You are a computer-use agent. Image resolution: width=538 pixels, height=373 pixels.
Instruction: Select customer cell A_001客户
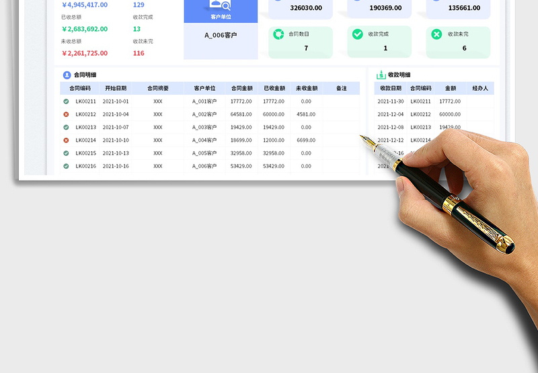[204, 101]
